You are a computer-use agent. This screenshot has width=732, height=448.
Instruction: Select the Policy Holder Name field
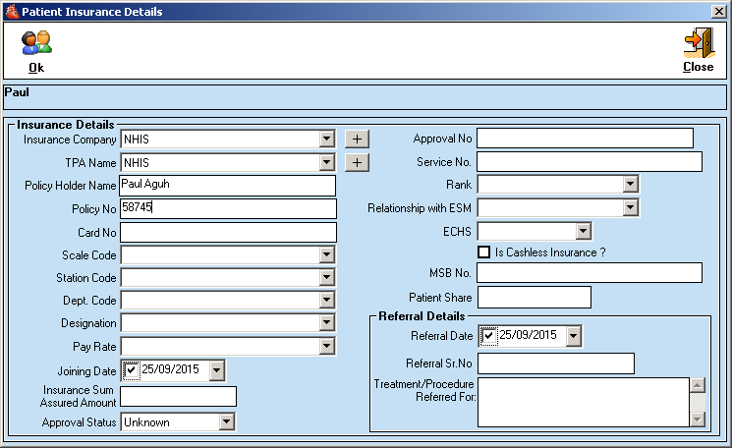coord(227,185)
